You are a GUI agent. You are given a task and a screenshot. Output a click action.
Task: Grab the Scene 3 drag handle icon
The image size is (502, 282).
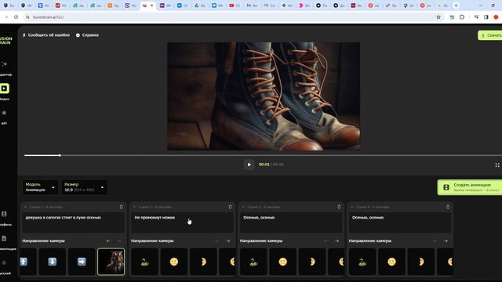(x=243, y=207)
